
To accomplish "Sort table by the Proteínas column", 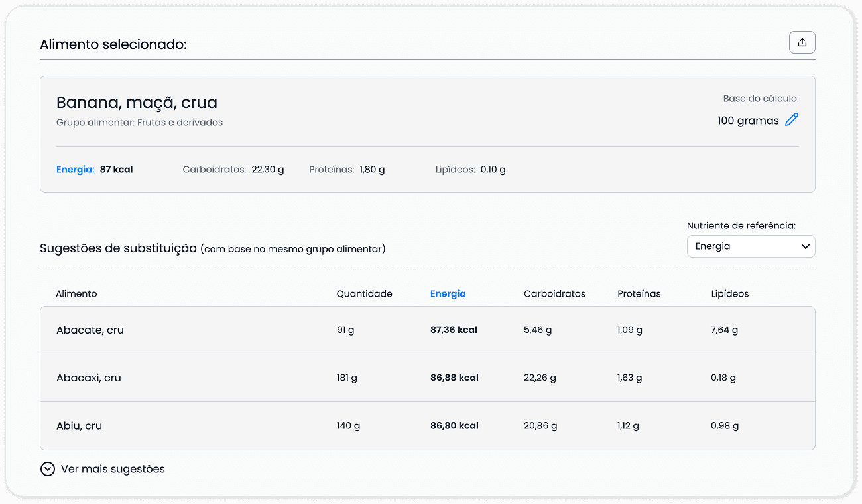I will 639,293.
